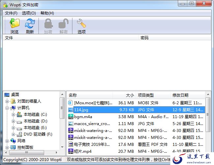Viewport: 214px width, 165px height.
Task: Click the 网络 network icon
Action: [x=13, y=141]
